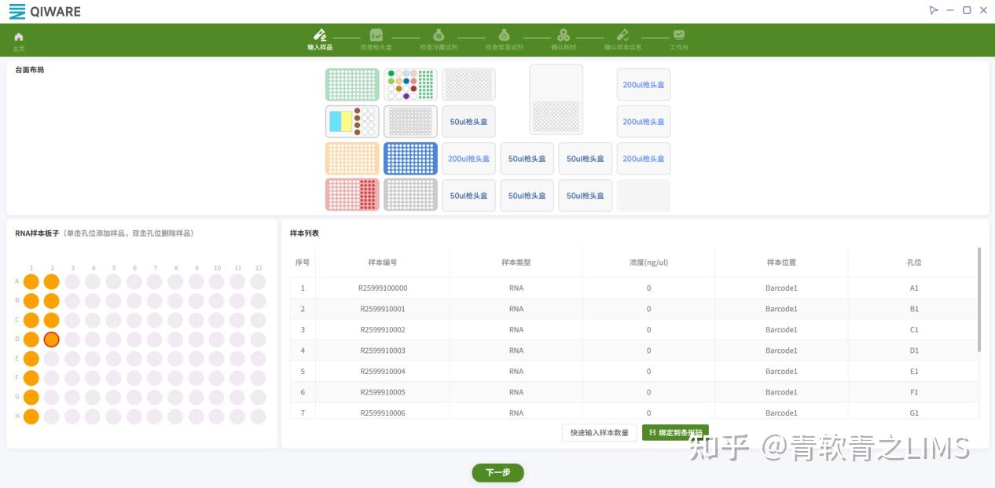Click row H label of sample plate

click(x=17, y=416)
